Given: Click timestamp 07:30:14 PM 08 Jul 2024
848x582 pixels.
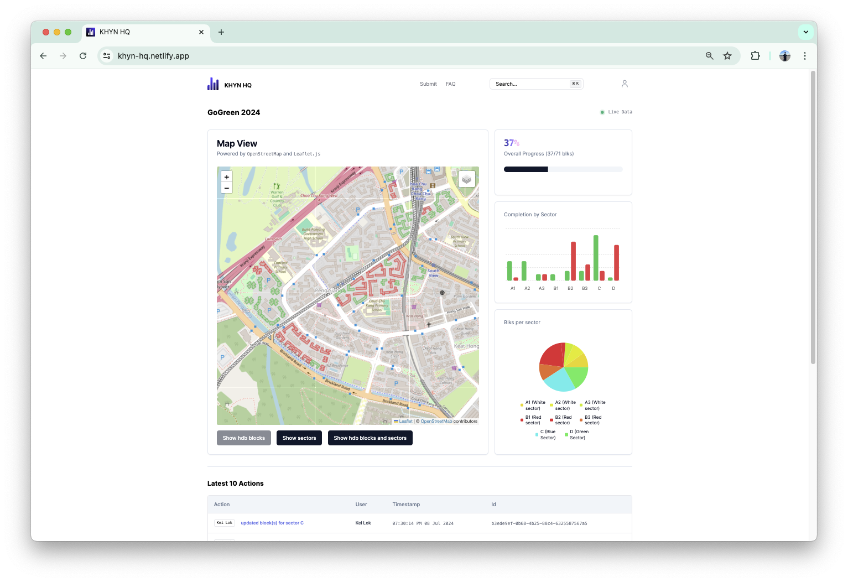Looking at the screenshot, I should [x=423, y=523].
